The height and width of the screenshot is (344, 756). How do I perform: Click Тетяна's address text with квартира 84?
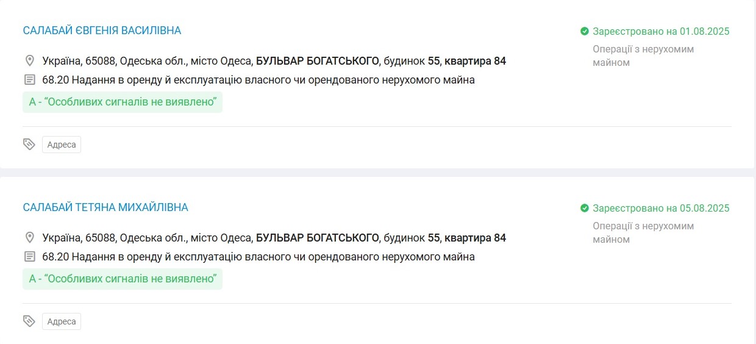coord(274,238)
